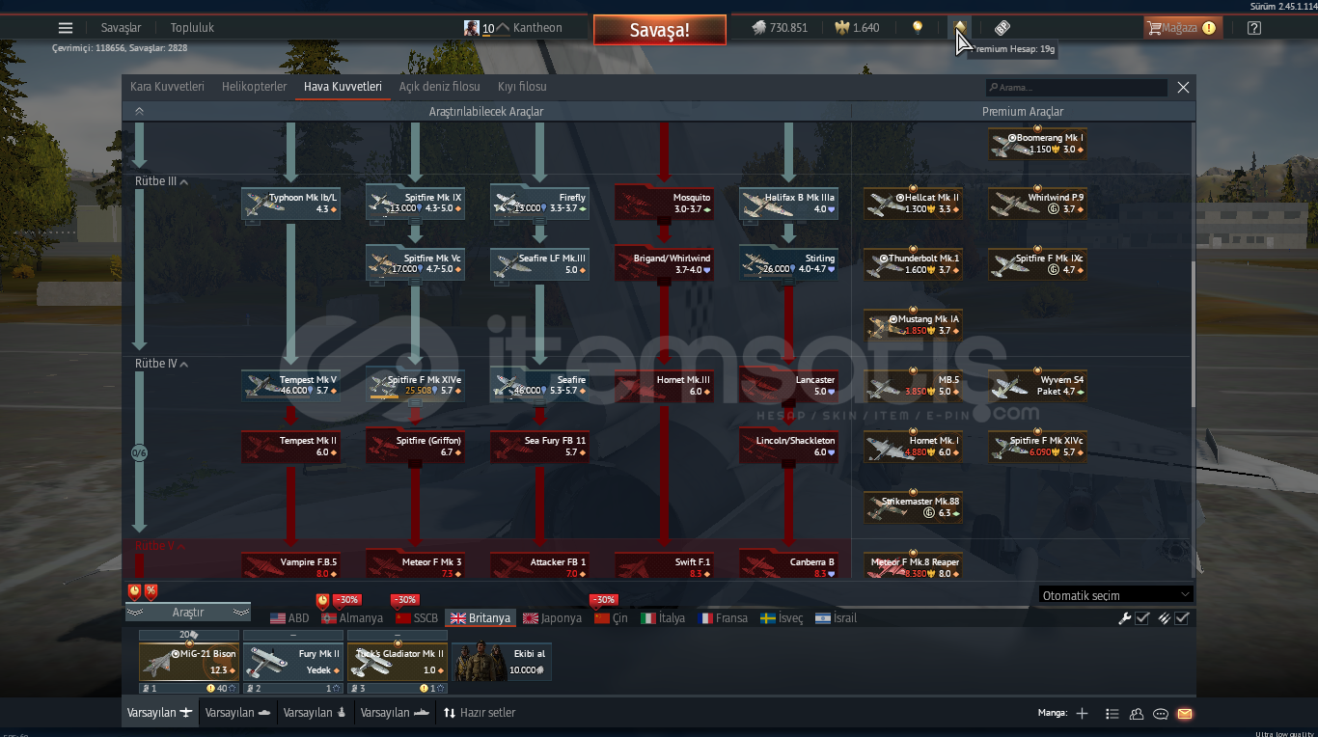Viewport: 1318px width, 737px height.
Task: Click the ticket items icon in top bar
Action: (1002, 28)
